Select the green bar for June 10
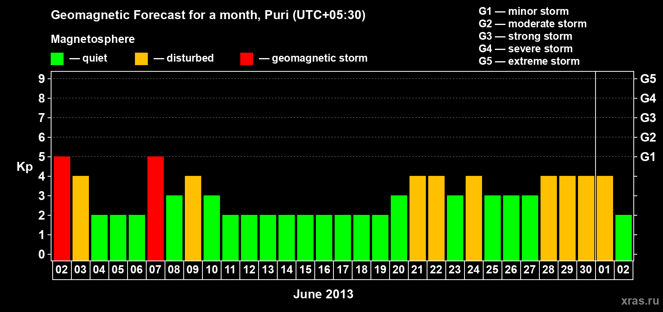Viewport: 663px width, 312px height. (x=212, y=228)
